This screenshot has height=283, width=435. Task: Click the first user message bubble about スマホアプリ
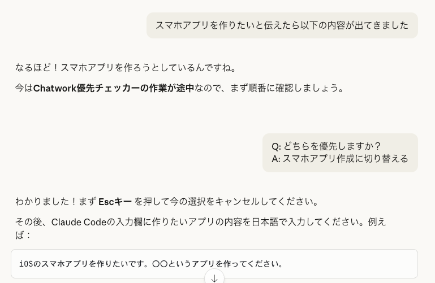(282, 25)
